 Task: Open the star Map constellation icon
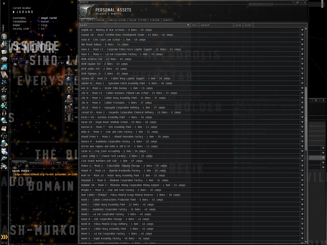coord(4,82)
